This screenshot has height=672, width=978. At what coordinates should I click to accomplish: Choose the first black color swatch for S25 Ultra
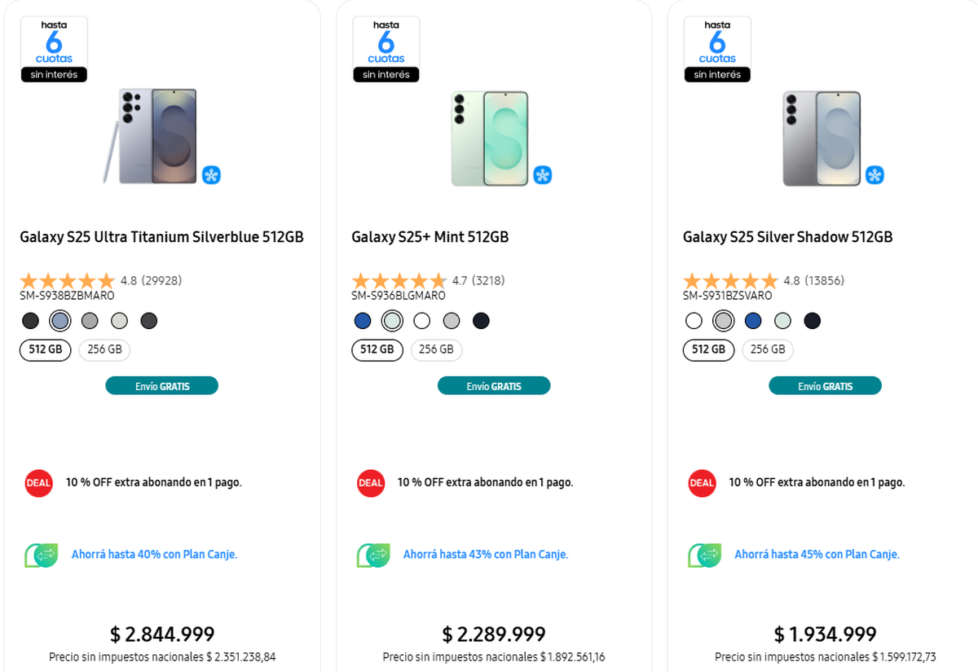click(31, 321)
